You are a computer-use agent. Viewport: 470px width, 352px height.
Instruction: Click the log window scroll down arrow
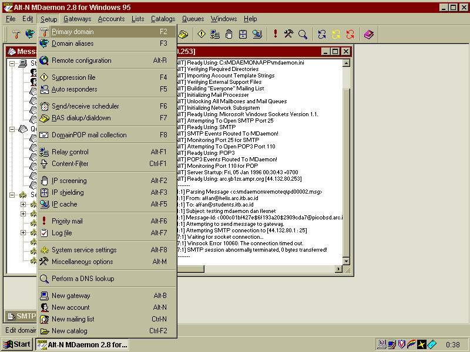coord(345,261)
